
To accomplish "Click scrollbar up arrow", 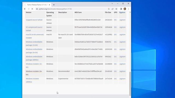I will pos(130,12).
